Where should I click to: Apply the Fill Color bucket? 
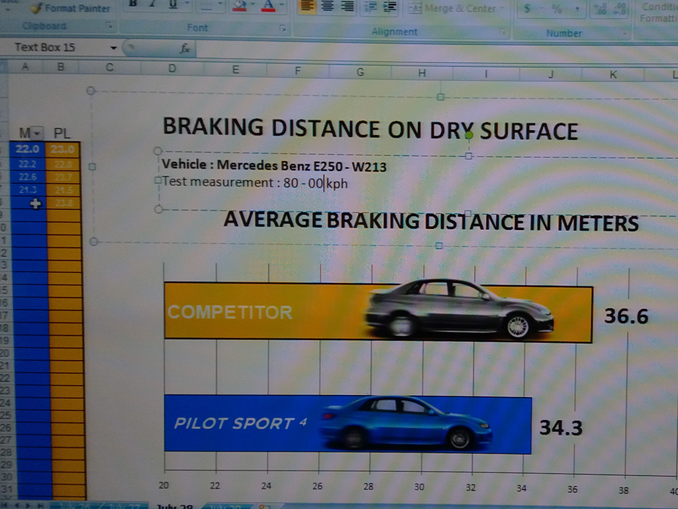pos(240,5)
